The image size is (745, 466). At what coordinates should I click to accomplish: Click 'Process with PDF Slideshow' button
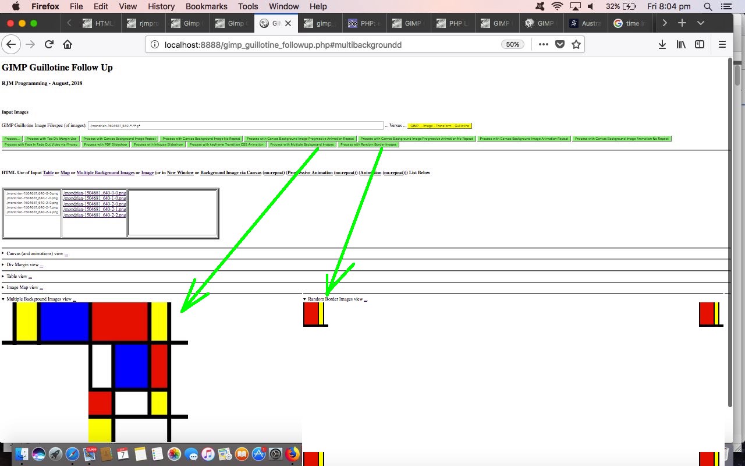pos(106,144)
